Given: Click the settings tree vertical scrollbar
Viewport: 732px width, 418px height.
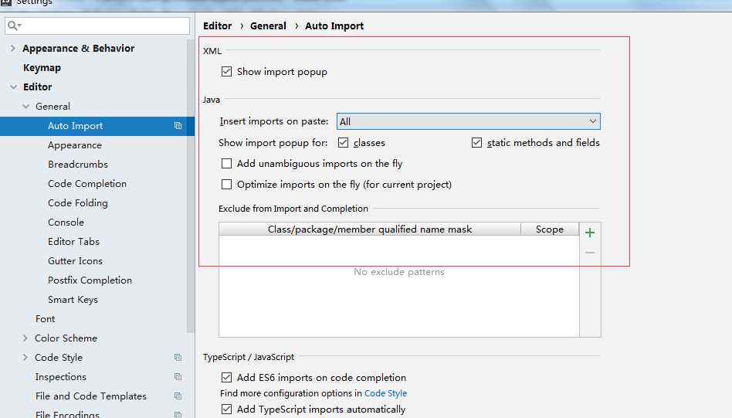Looking at the screenshot, I should pos(191,187).
